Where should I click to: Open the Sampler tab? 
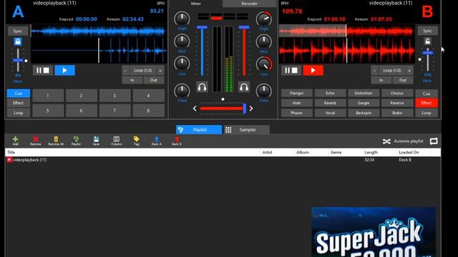tap(247, 130)
